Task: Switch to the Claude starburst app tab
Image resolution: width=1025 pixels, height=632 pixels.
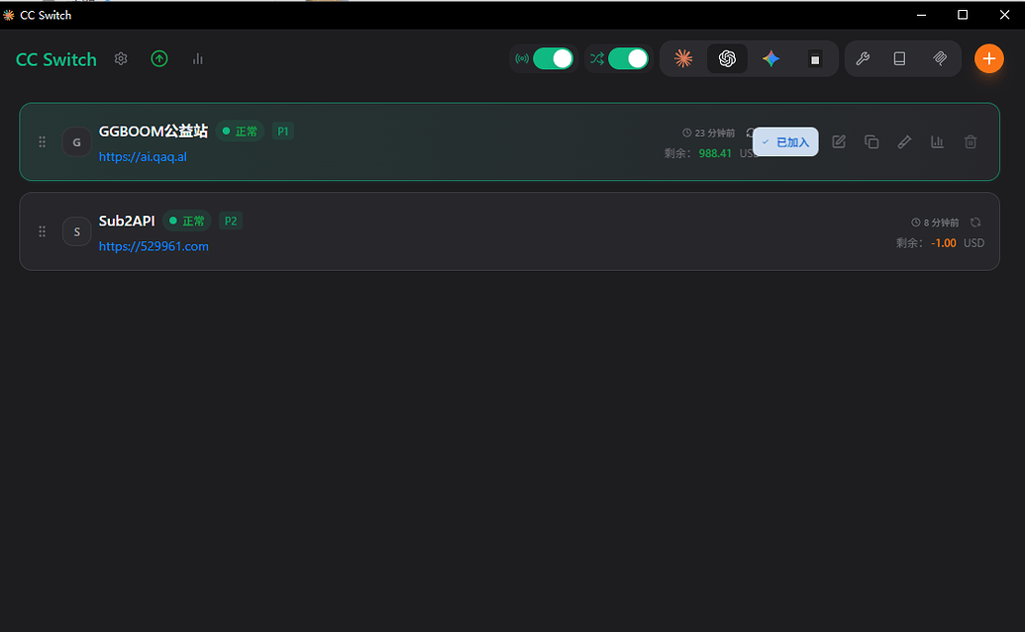Action: (683, 58)
